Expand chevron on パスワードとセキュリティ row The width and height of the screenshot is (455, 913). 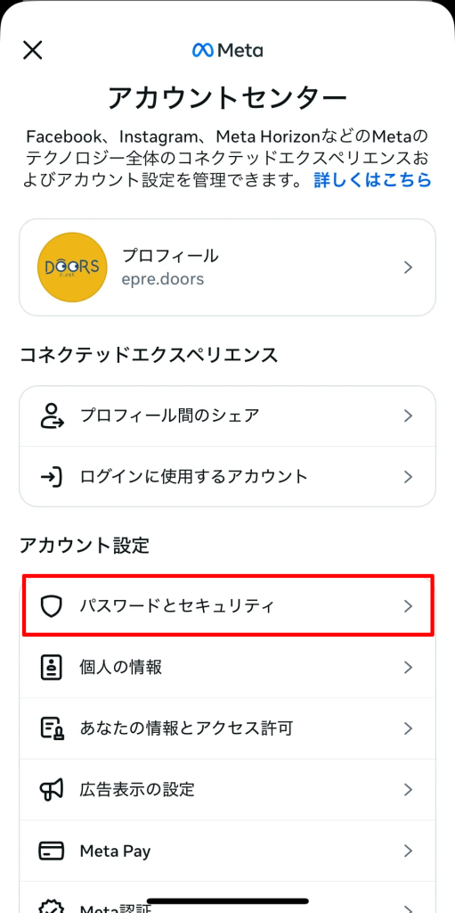pos(409,606)
